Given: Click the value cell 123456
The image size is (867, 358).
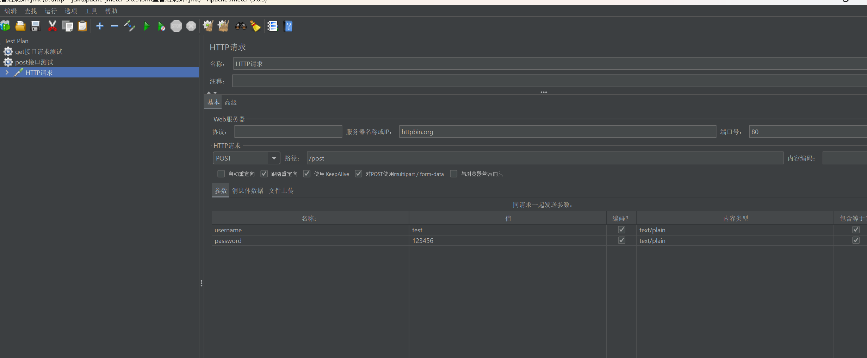Looking at the screenshot, I should (x=508, y=240).
